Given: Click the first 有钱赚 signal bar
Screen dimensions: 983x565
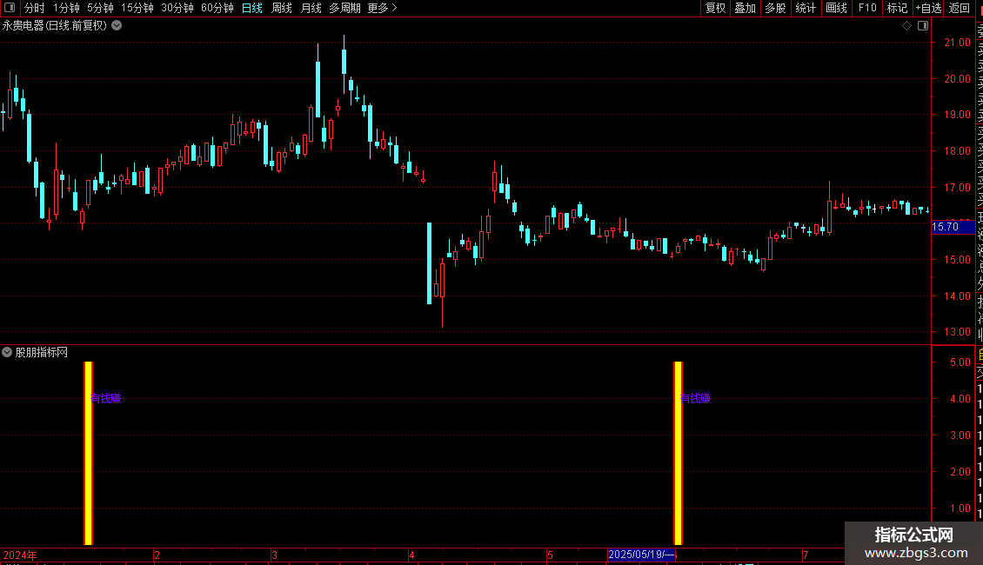Looking at the screenshot, I should pyautogui.click(x=89, y=453).
